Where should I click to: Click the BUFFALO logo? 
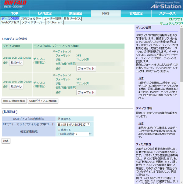[x=15, y=3]
